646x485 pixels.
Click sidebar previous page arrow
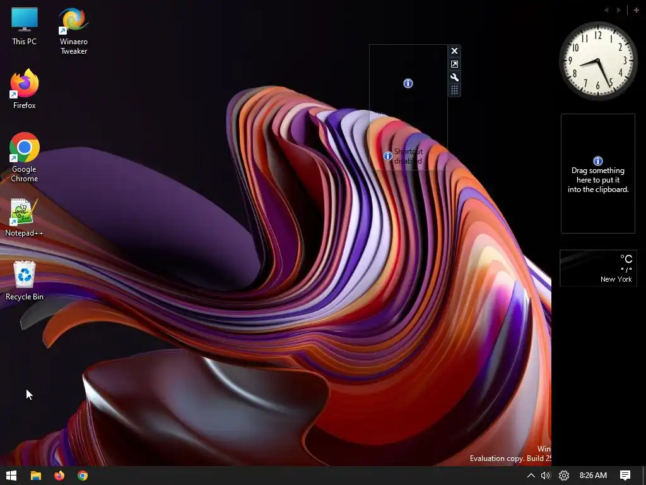[606, 10]
